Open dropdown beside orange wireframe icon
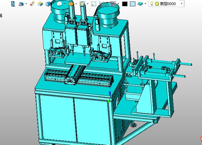The width and height of the screenshot is (202, 145). pyautogui.click(x=76, y=4)
